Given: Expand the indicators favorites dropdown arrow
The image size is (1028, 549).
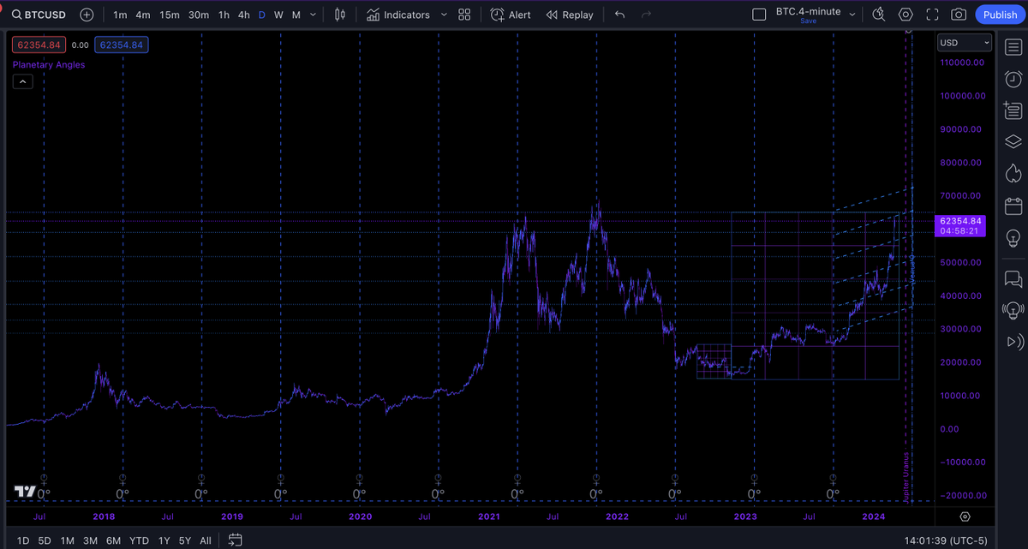Looking at the screenshot, I should pos(444,15).
